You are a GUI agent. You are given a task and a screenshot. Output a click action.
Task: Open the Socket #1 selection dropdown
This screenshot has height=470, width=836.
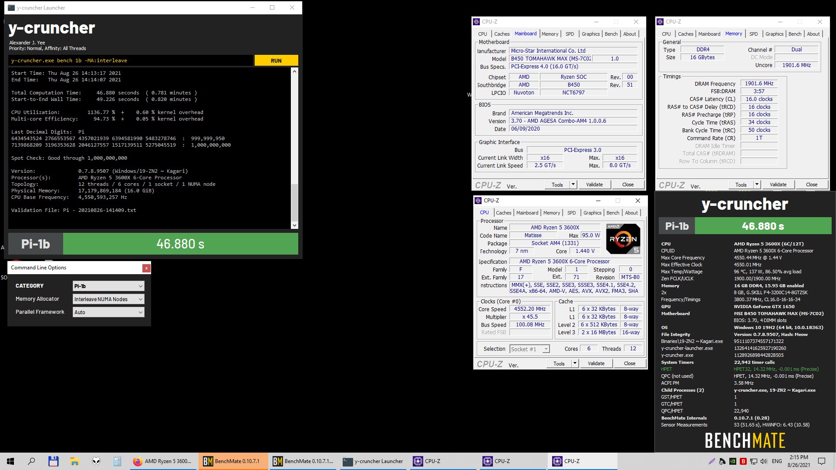pos(530,349)
